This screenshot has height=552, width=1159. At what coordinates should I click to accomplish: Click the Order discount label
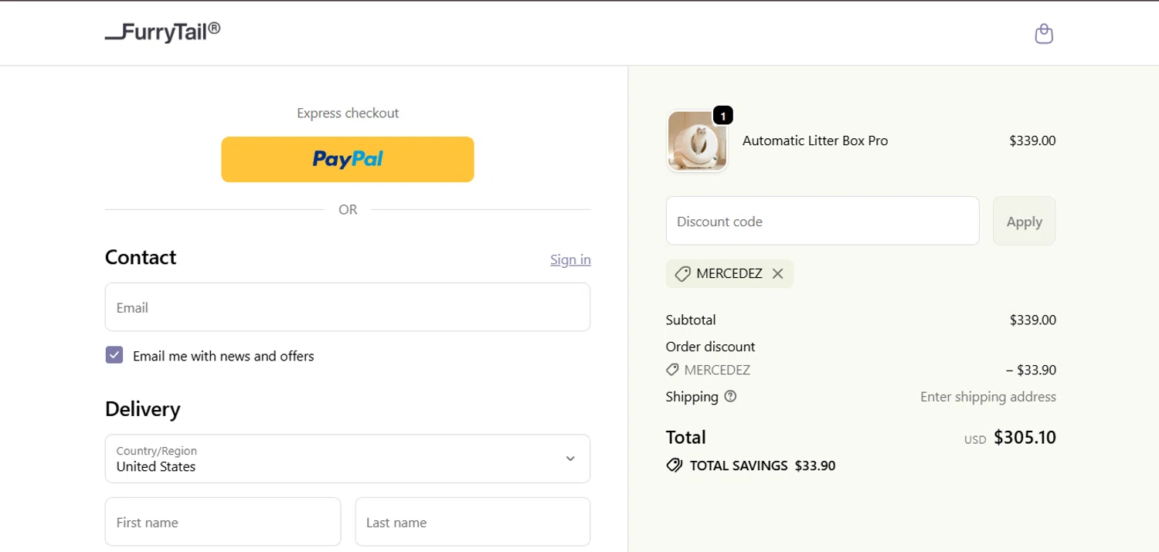[x=711, y=347]
